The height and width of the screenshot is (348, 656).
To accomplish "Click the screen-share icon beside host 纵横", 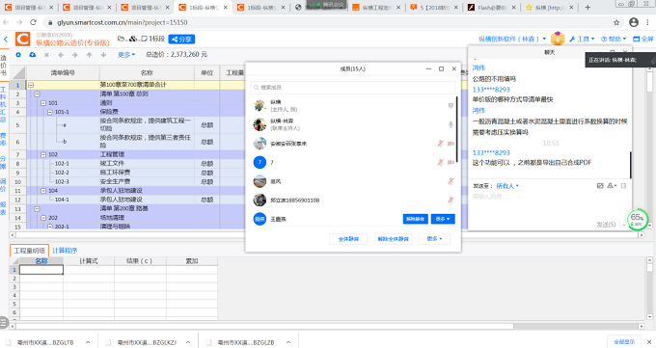I will tap(451, 106).
